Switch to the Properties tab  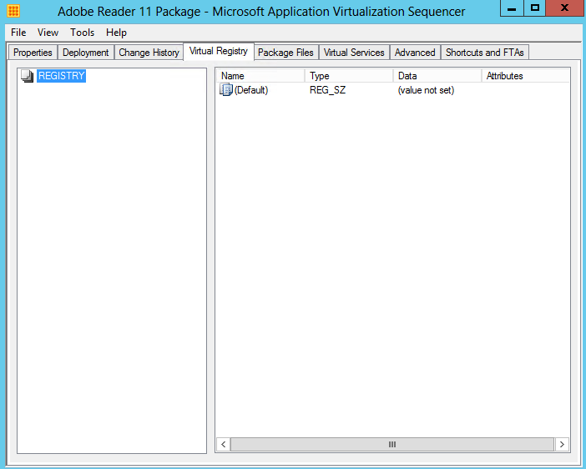click(33, 53)
